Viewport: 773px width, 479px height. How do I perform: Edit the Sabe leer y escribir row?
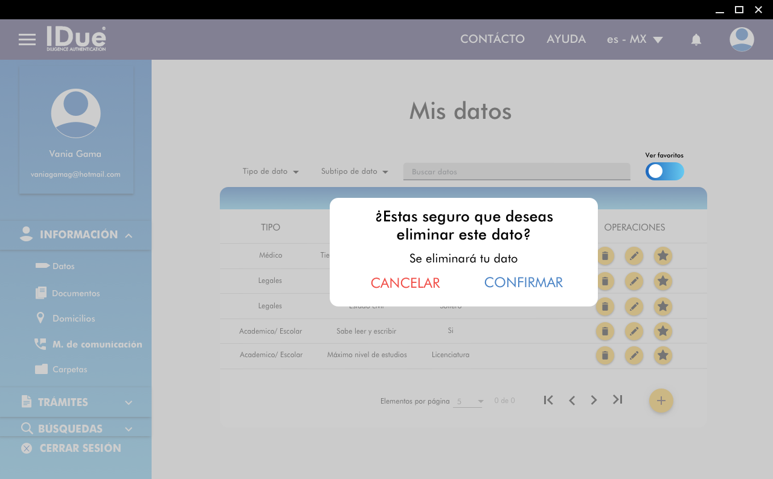pos(633,331)
